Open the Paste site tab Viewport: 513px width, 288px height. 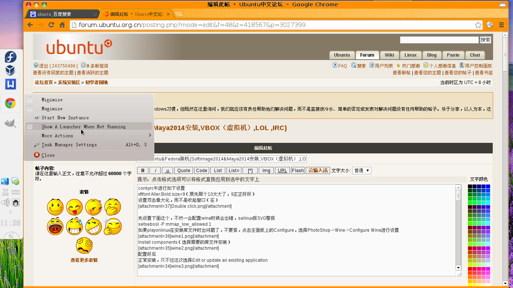pos(453,55)
